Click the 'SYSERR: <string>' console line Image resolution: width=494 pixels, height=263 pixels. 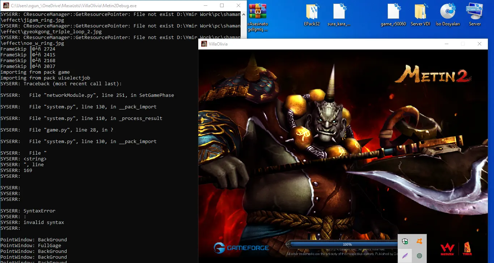[x=24, y=159]
